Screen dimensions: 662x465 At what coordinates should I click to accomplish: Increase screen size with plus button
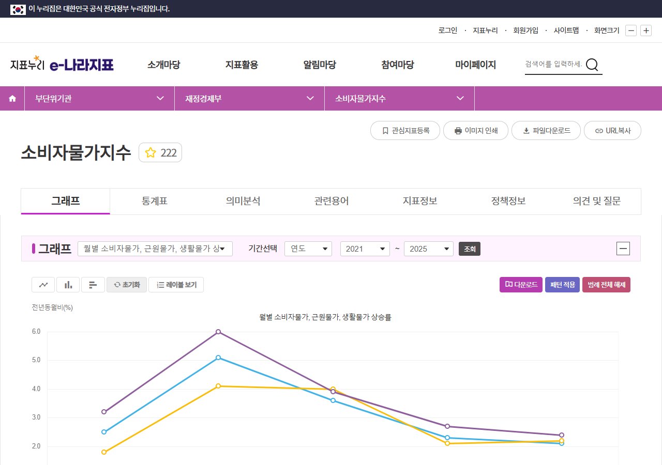[646, 30]
